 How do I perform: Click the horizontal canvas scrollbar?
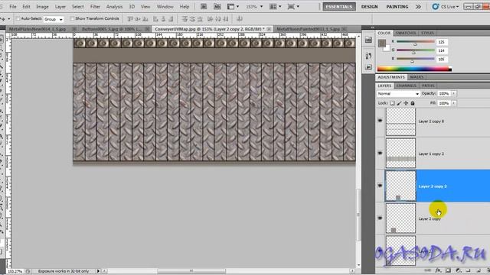coord(192,271)
